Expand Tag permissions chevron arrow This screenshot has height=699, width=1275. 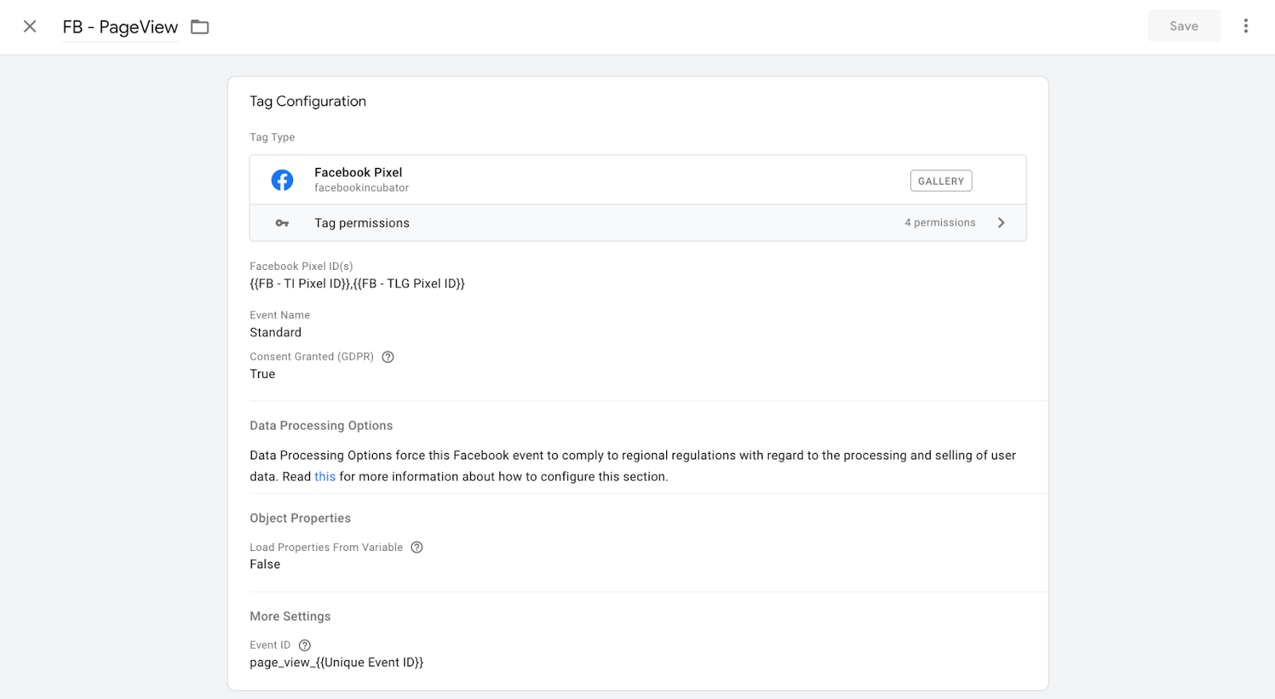1002,223
